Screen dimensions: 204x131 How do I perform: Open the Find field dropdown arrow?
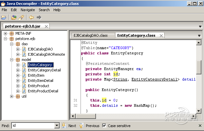click(57, 125)
